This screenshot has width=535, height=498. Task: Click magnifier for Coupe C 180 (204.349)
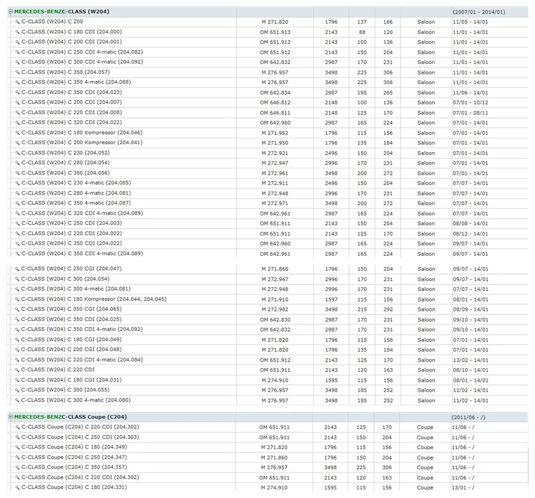coord(18,447)
